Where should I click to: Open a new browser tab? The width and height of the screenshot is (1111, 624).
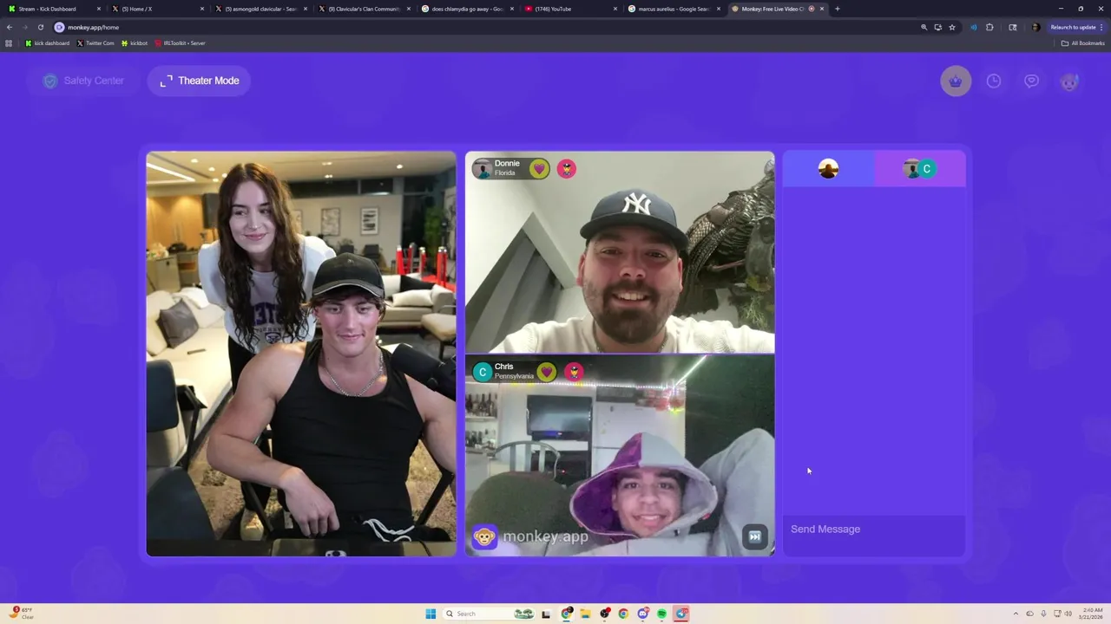click(x=838, y=9)
